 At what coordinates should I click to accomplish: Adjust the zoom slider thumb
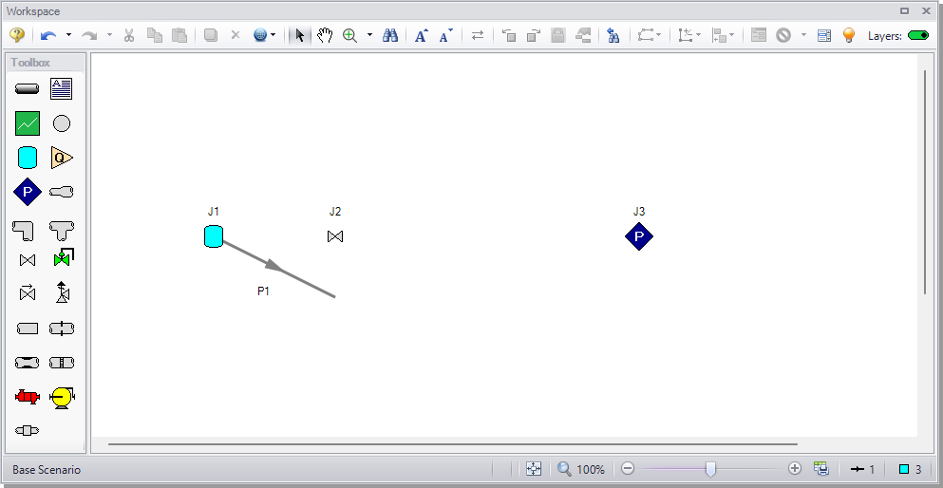pyautogui.click(x=711, y=469)
